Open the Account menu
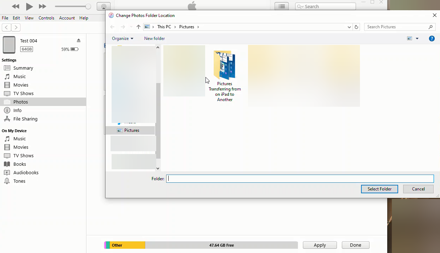The width and height of the screenshot is (440, 253). (67, 18)
